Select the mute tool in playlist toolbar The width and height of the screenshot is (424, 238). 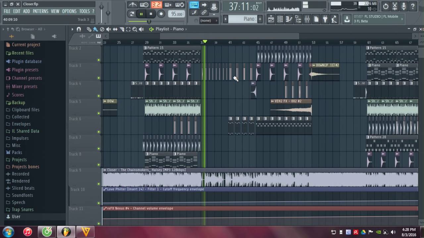pos(109,29)
